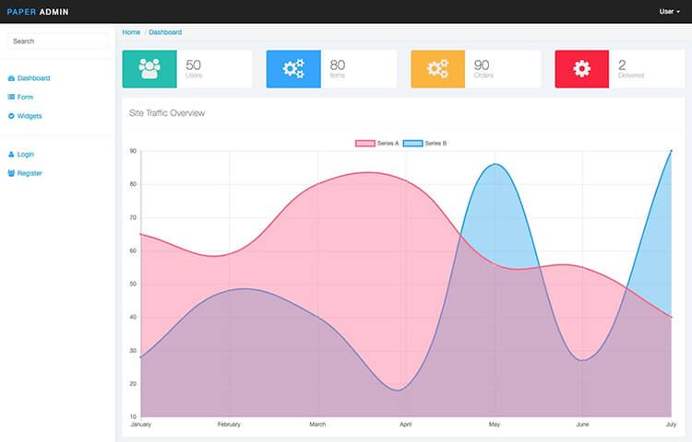Screen dimensions: 692x442
Task: Click the Site Traffic Overview heading
Action: pos(167,113)
